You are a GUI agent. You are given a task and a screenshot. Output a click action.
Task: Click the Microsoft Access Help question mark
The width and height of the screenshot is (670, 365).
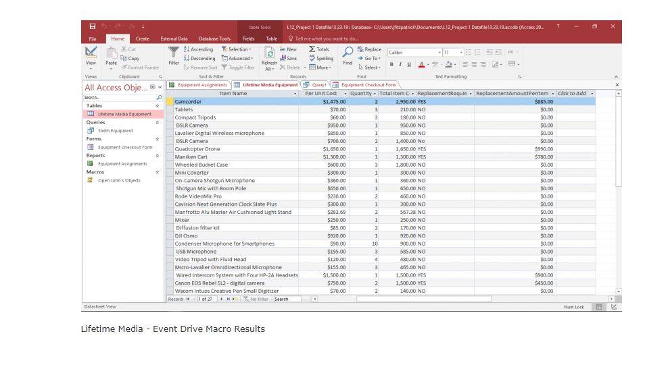[558, 26]
